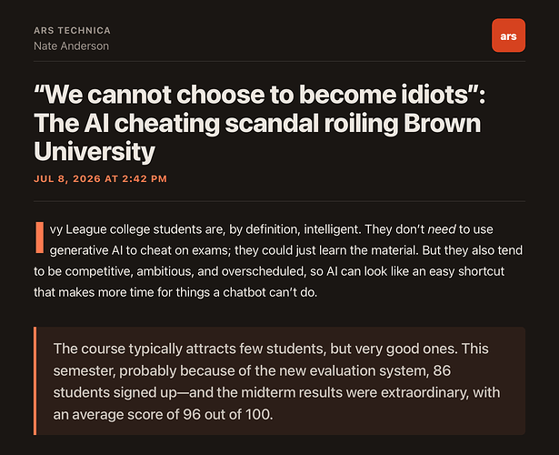Click the first paragraph about Ivy League students
559x455 pixels.
(x=279, y=260)
